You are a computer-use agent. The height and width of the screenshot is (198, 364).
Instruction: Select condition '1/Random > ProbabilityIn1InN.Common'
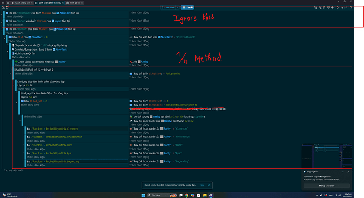pyautogui.click(x=52, y=129)
